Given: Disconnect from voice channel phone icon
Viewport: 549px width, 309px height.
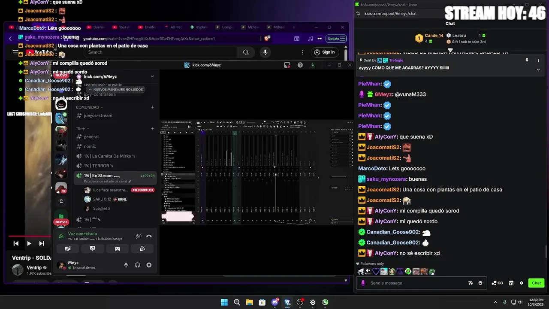Looking at the screenshot, I should [x=149, y=236].
